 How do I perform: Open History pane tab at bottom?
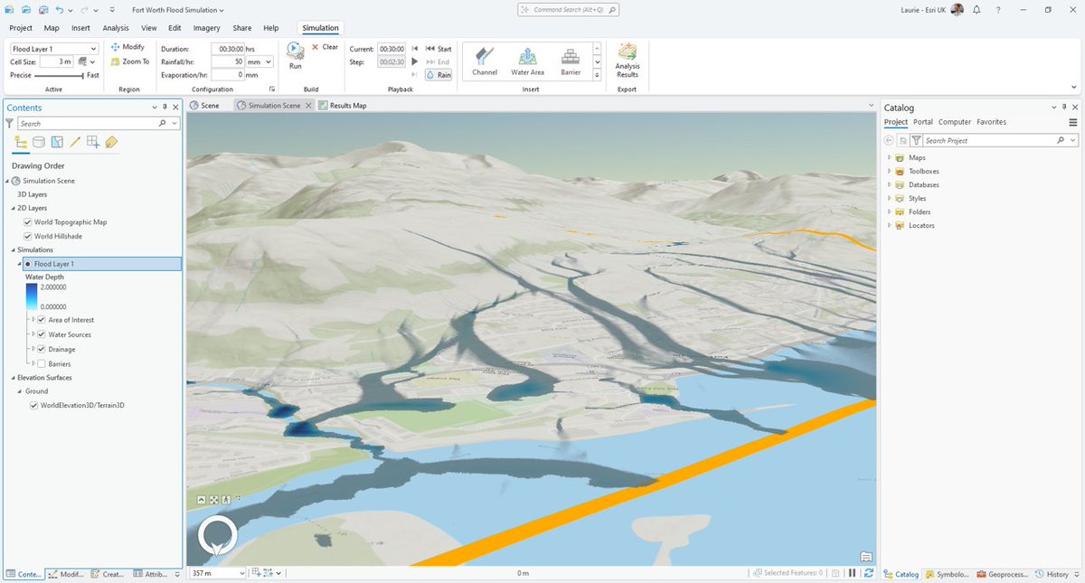[x=1052, y=574]
